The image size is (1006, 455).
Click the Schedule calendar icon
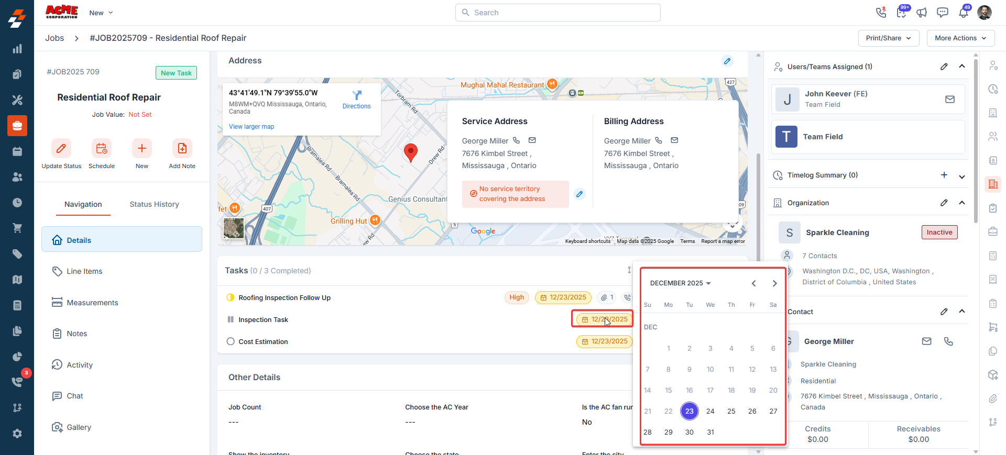click(x=102, y=148)
